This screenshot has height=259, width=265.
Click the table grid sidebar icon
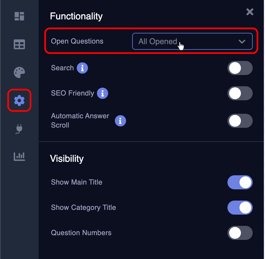[x=19, y=44]
